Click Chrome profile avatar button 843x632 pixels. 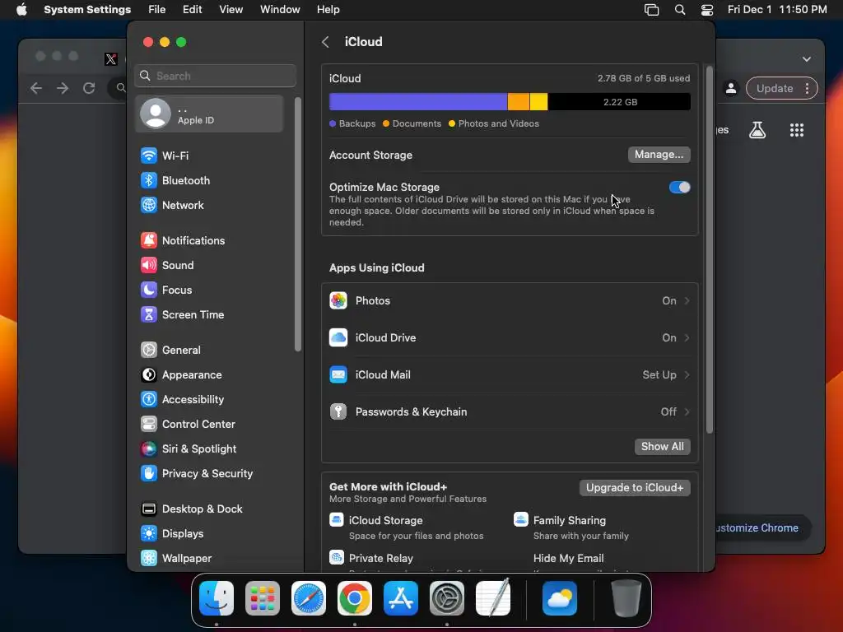(x=731, y=89)
